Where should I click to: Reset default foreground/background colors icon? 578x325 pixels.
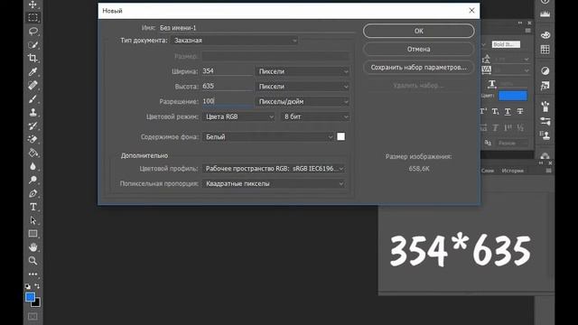(28, 286)
